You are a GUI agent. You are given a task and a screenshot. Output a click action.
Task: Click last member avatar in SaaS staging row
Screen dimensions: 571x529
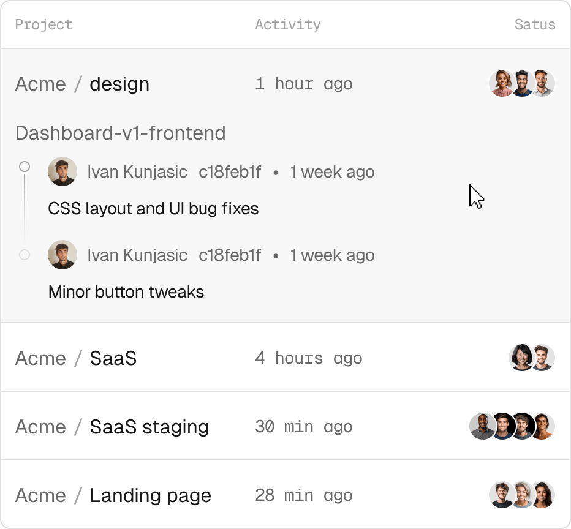[543, 426]
